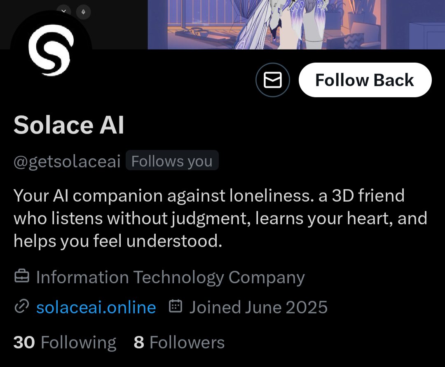
Task: Tap the microphone icon in banner
Action: [x=83, y=12]
